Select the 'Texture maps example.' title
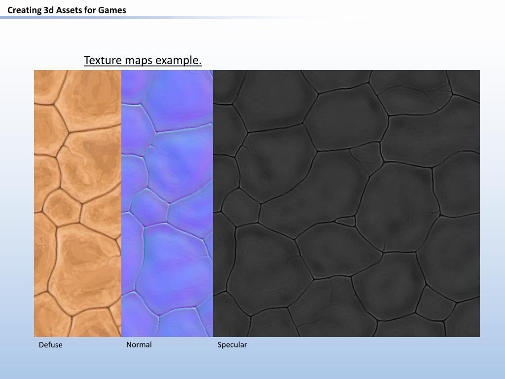 click(143, 60)
